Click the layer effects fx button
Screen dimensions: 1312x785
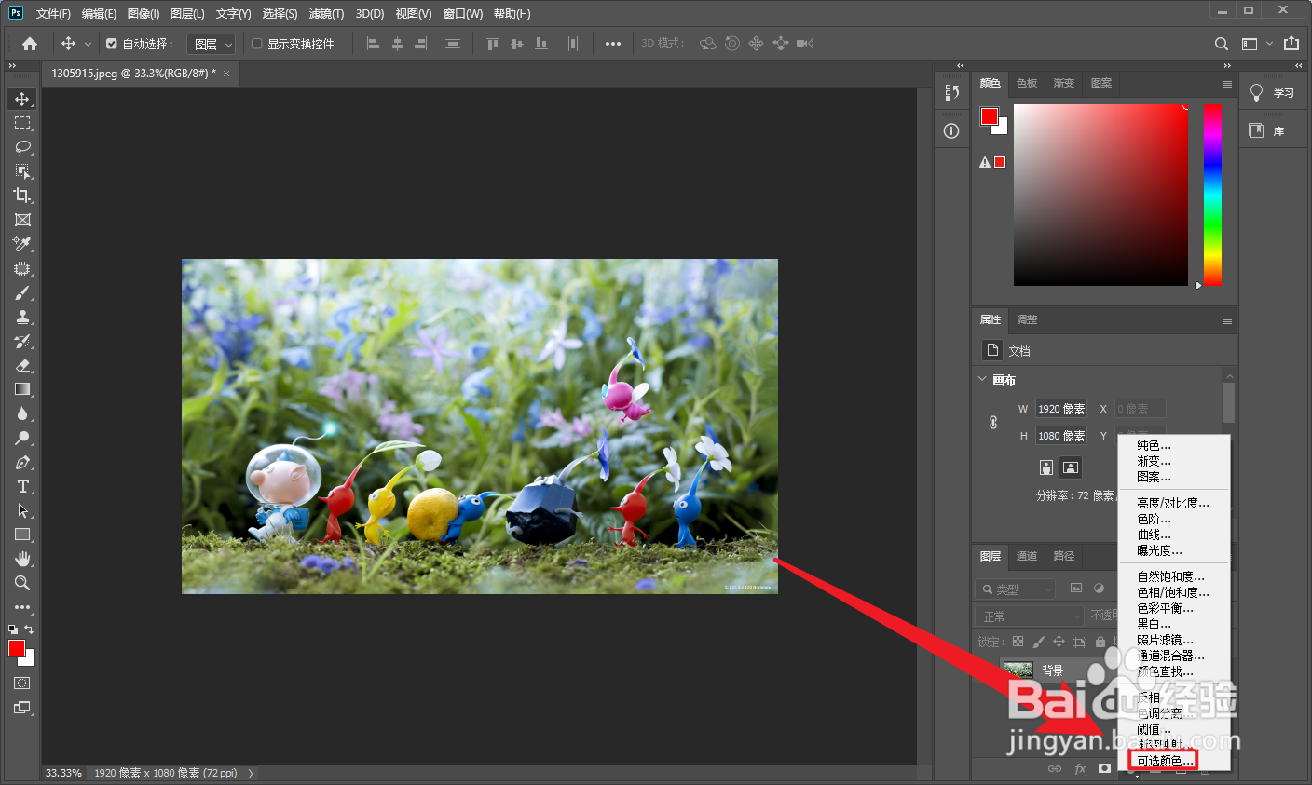tap(1080, 769)
